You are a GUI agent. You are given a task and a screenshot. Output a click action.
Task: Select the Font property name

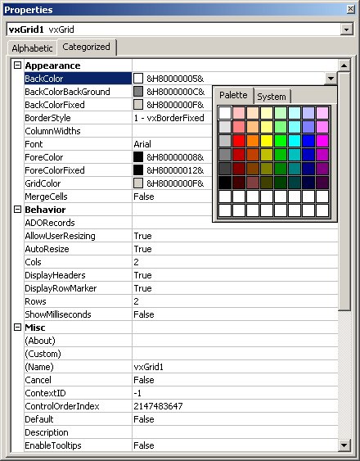pyautogui.click(x=34, y=144)
